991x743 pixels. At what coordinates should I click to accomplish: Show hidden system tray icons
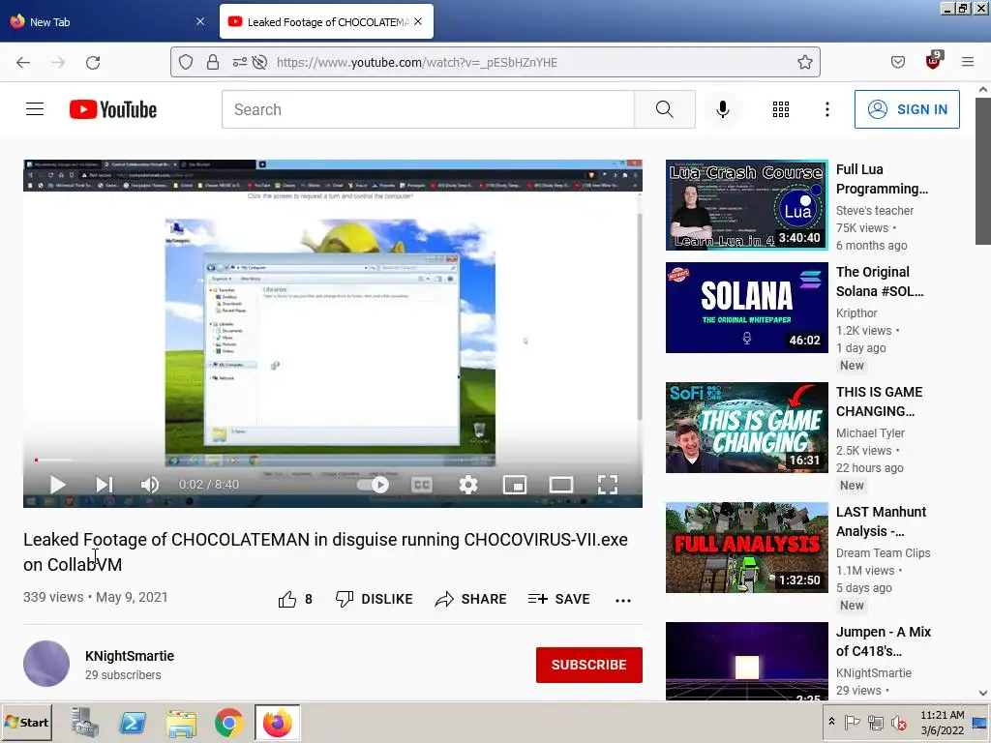coord(831,722)
